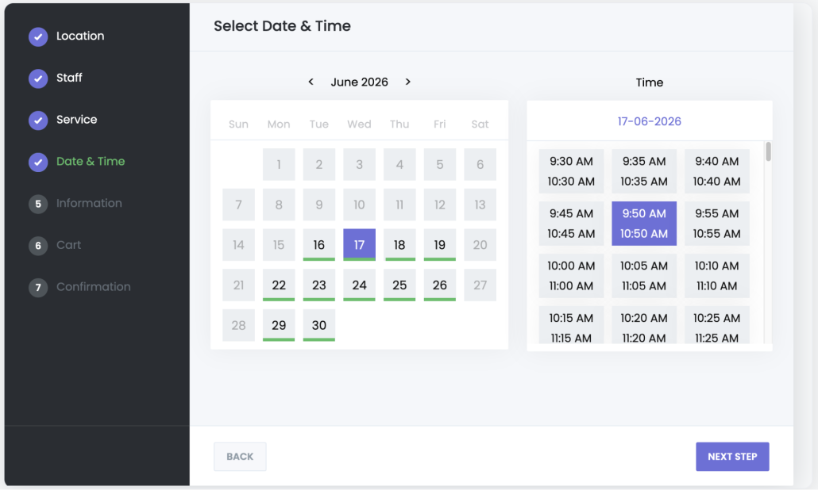Viewport: 818px width, 490px height.
Task: Choose the 9:45 AM – 10:45 AM slot
Action: point(571,224)
